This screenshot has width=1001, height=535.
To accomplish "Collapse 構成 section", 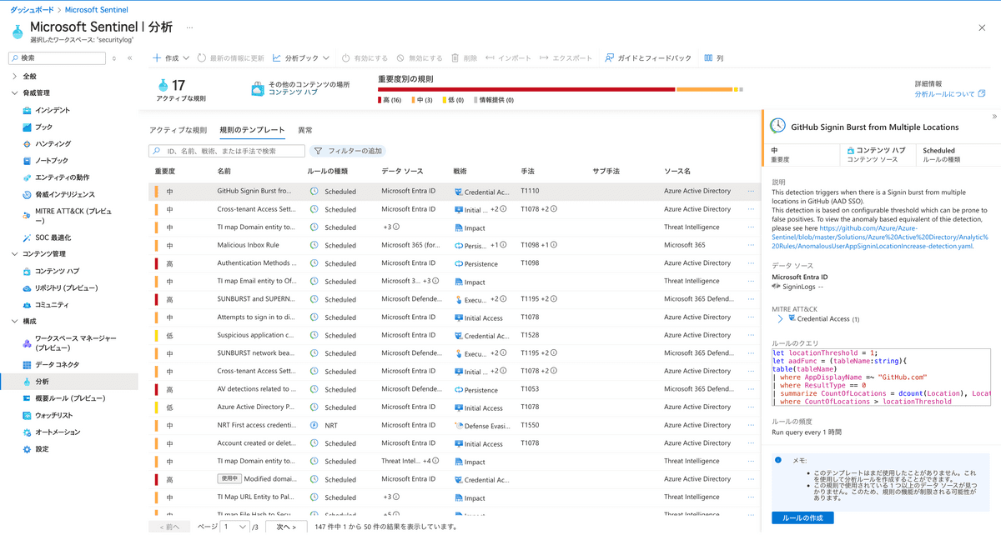I will point(14,322).
